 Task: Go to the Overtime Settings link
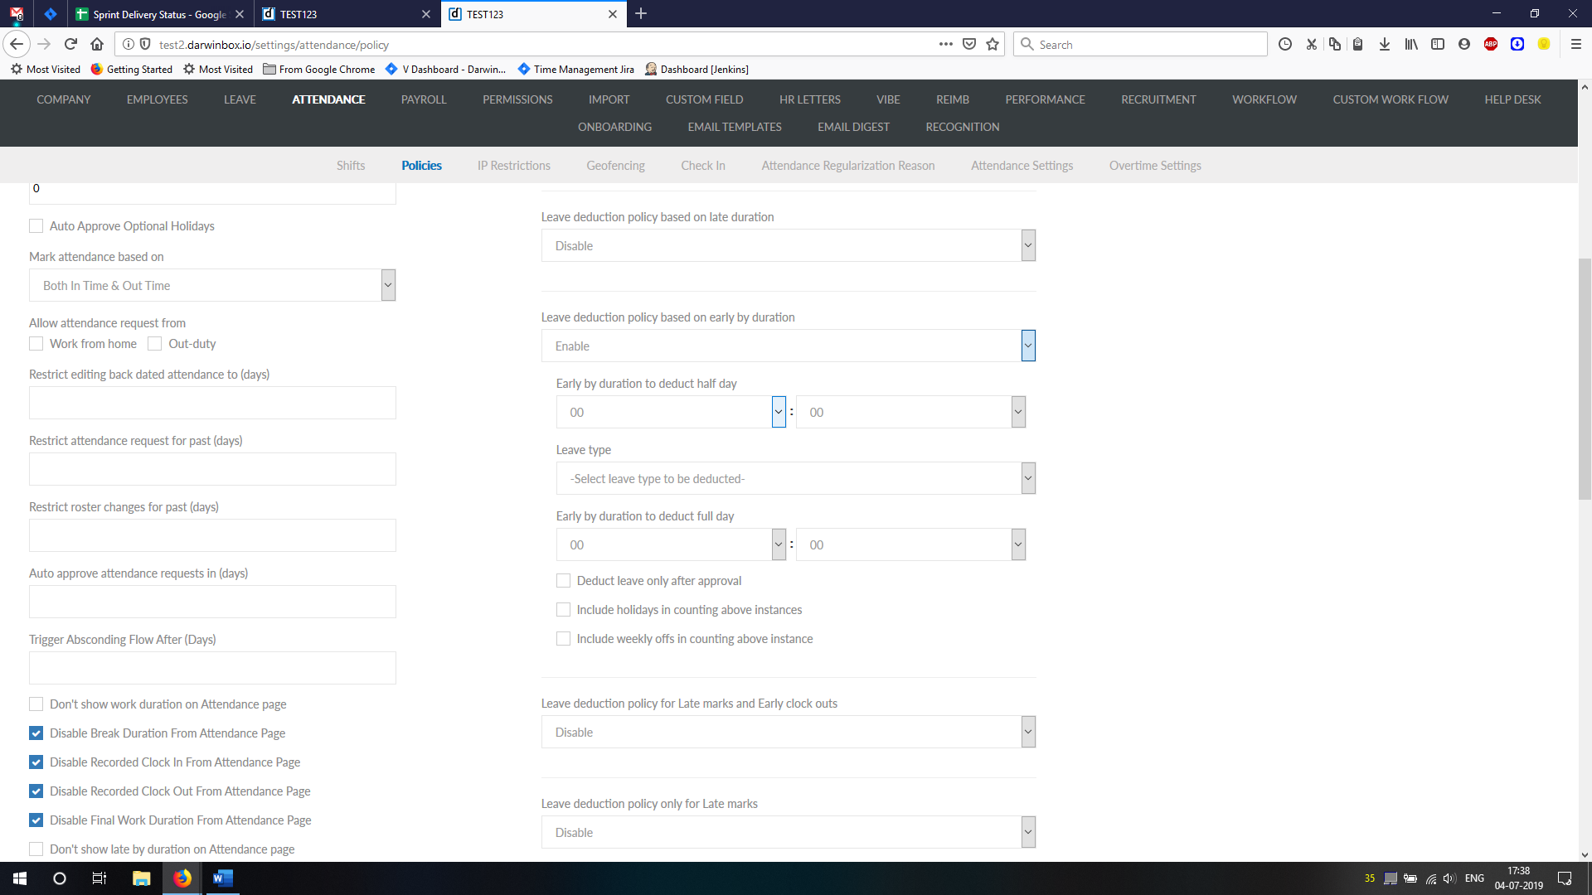(1154, 166)
